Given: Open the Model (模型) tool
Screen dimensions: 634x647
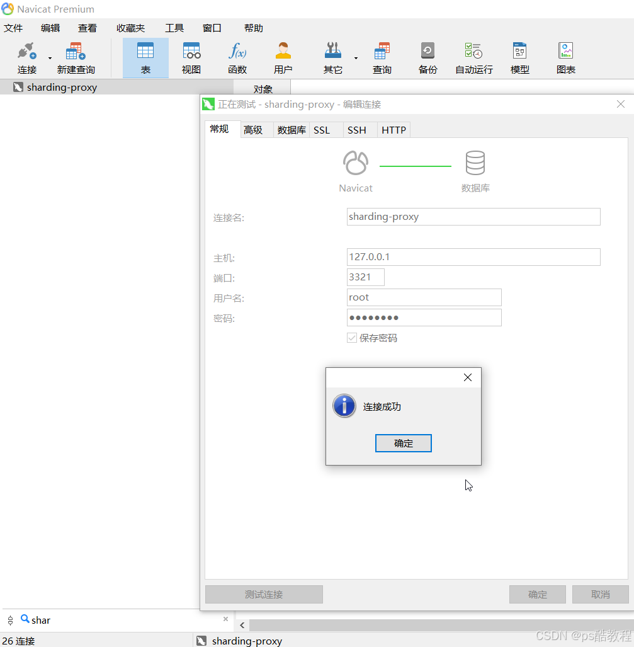Looking at the screenshot, I should [520, 58].
